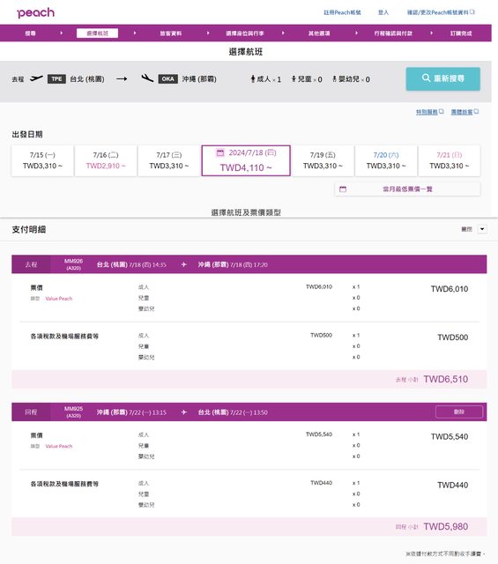The width and height of the screenshot is (498, 564).
Task: Select the 7/21 (日) departure date
Action: (x=449, y=160)
